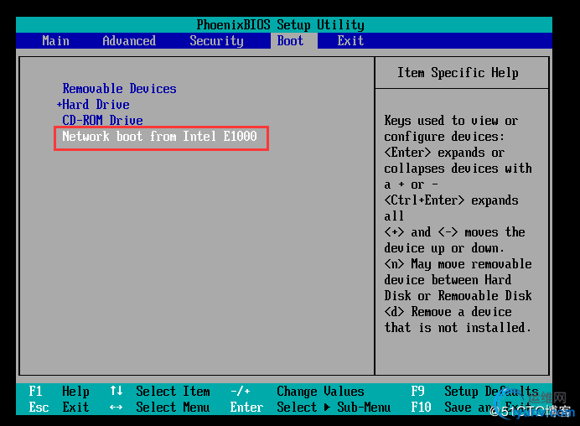
Task: Click the Sub-Menu triangle arrow icon
Action: 327,407
